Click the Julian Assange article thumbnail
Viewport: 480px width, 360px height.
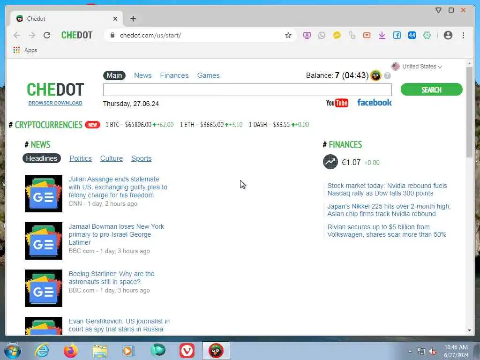(44, 194)
